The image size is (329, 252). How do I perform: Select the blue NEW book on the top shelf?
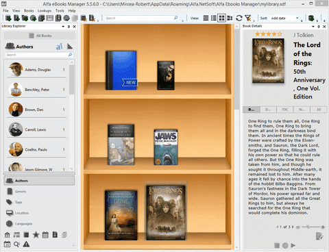pos(121,71)
